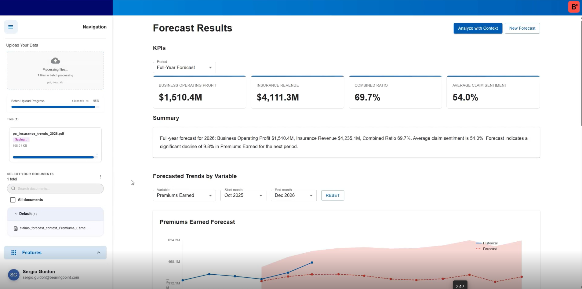Open the Variable dropdown showing Premiums Earned

pyautogui.click(x=184, y=196)
